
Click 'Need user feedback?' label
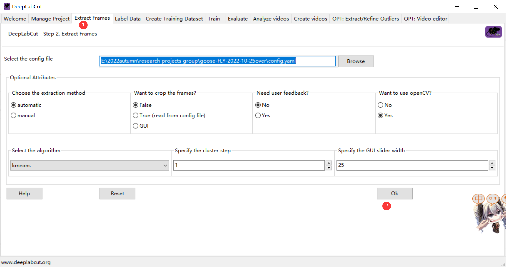[x=283, y=93]
